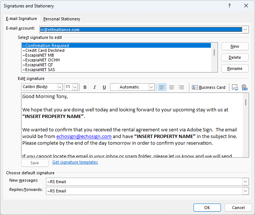Select ~EscapiaNET MB signature
Screen dimensions: 255x215
(116, 55)
